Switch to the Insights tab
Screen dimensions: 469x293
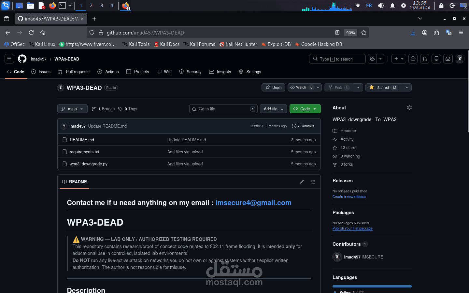(x=220, y=72)
